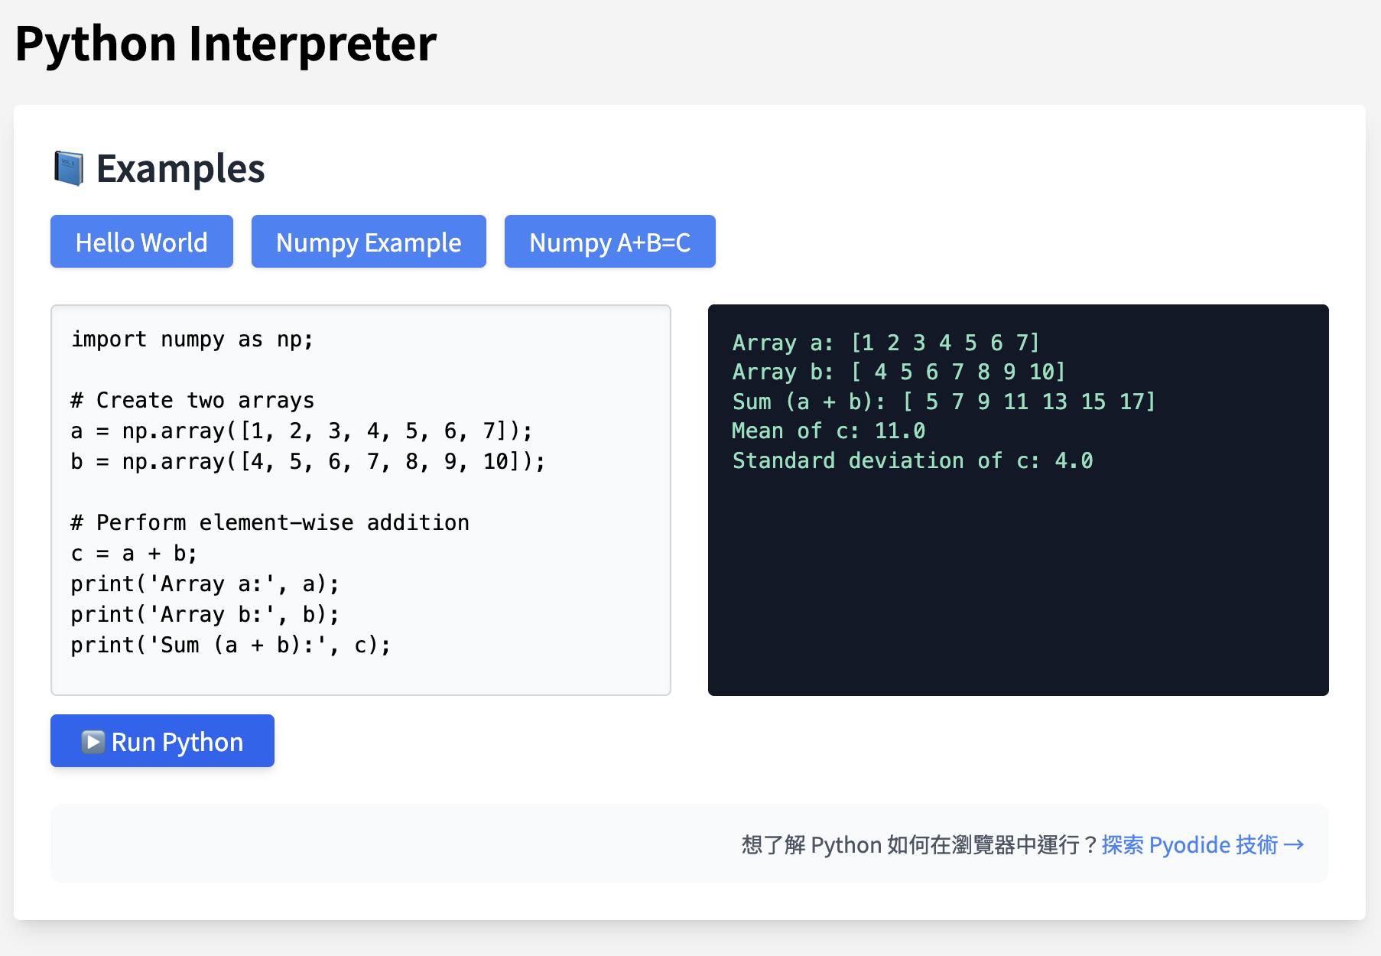Viewport: 1381px width, 956px height.
Task: Place cursor on the import numpy line
Action: (x=193, y=340)
